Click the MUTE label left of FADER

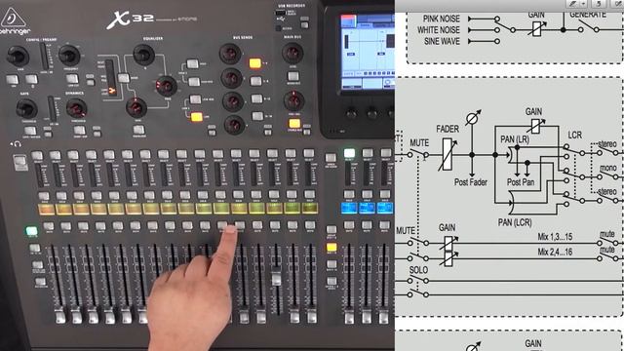(x=419, y=143)
